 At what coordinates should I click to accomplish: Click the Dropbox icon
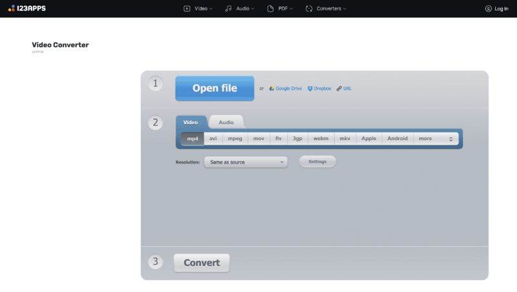(x=310, y=89)
